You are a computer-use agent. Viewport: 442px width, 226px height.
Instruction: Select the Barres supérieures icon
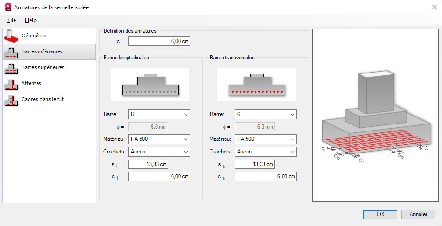click(11, 68)
